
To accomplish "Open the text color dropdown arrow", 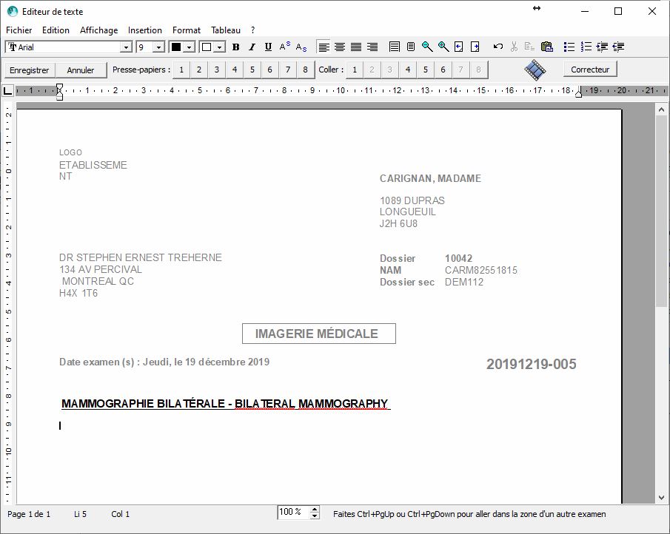I will point(190,47).
